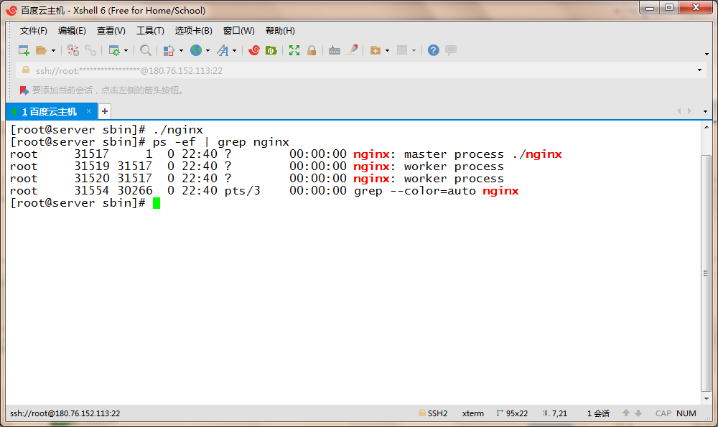The height and width of the screenshot is (427, 718).
Task: Click the highlight pen icon
Action: click(x=352, y=50)
